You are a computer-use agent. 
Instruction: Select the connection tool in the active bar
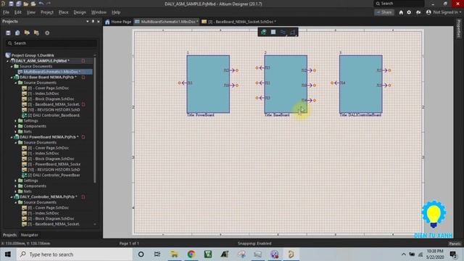(x=283, y=32)
